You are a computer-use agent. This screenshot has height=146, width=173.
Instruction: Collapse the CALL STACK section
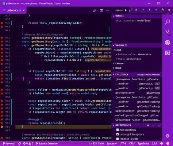point(137,75)
